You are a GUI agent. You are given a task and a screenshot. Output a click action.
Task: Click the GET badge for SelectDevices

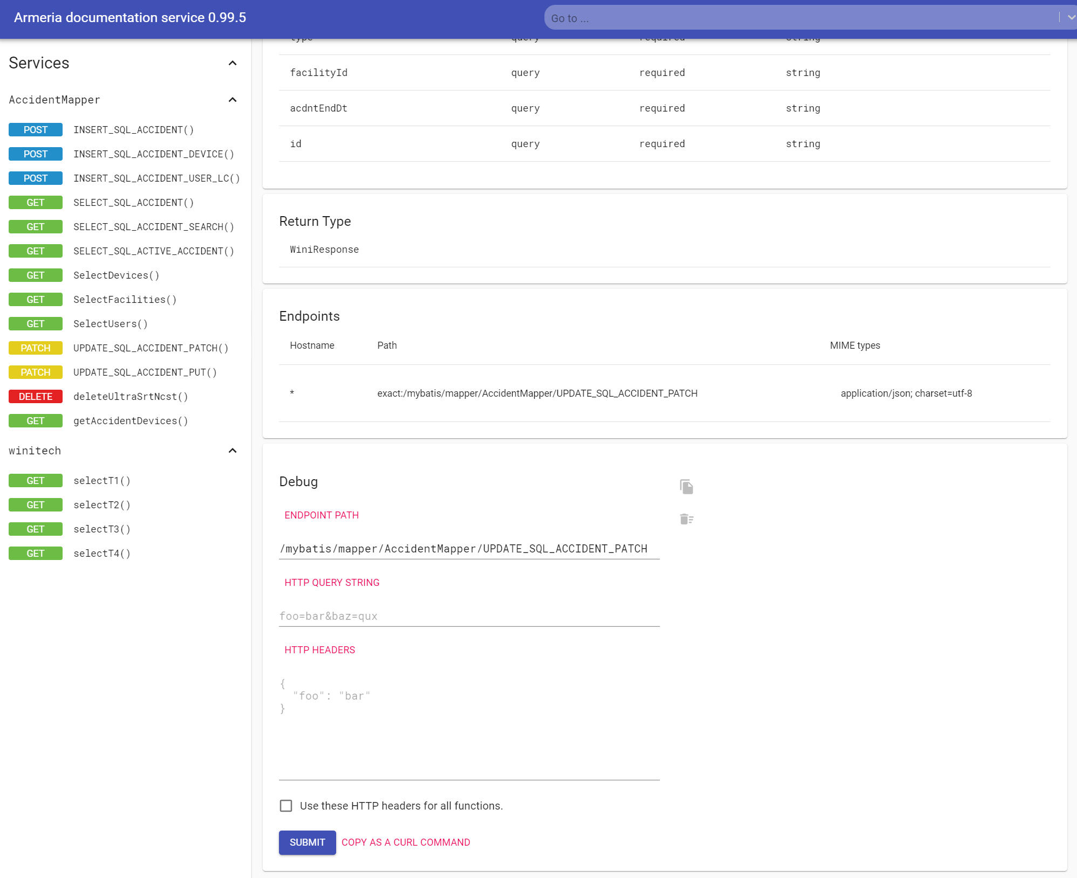36,275
